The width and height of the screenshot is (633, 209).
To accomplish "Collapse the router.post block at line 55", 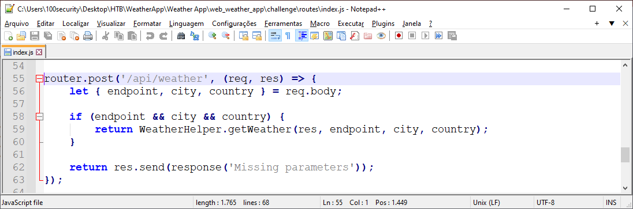I will tap(39, 79).
